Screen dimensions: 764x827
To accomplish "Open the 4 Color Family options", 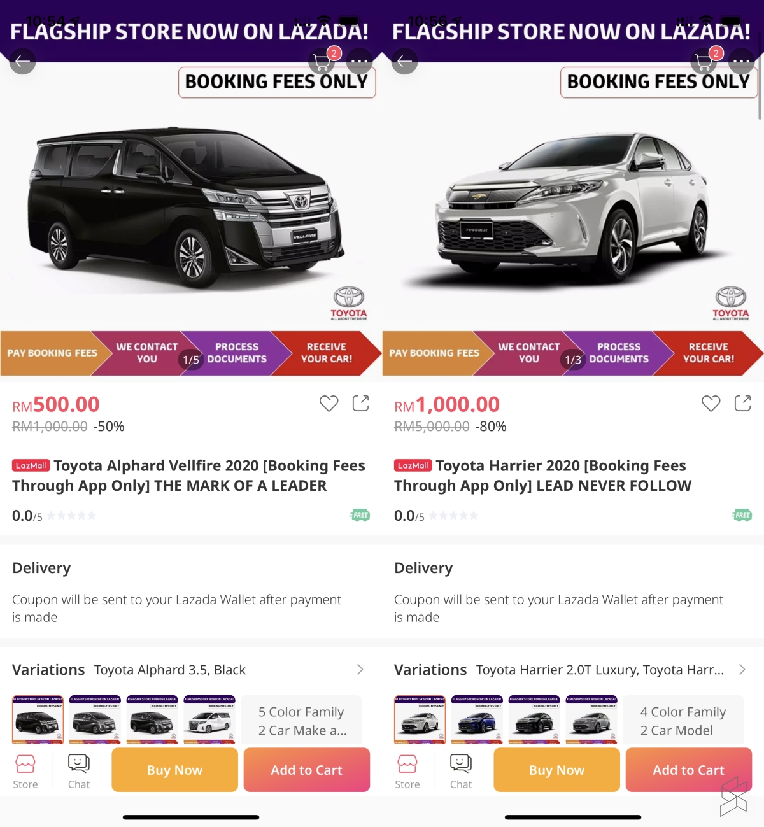I will pos(683,720).
